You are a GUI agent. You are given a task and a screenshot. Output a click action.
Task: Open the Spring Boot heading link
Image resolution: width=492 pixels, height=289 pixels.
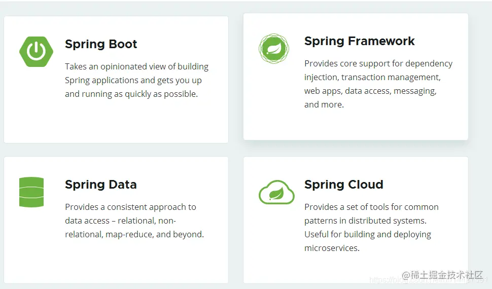(x=101, y=44)
